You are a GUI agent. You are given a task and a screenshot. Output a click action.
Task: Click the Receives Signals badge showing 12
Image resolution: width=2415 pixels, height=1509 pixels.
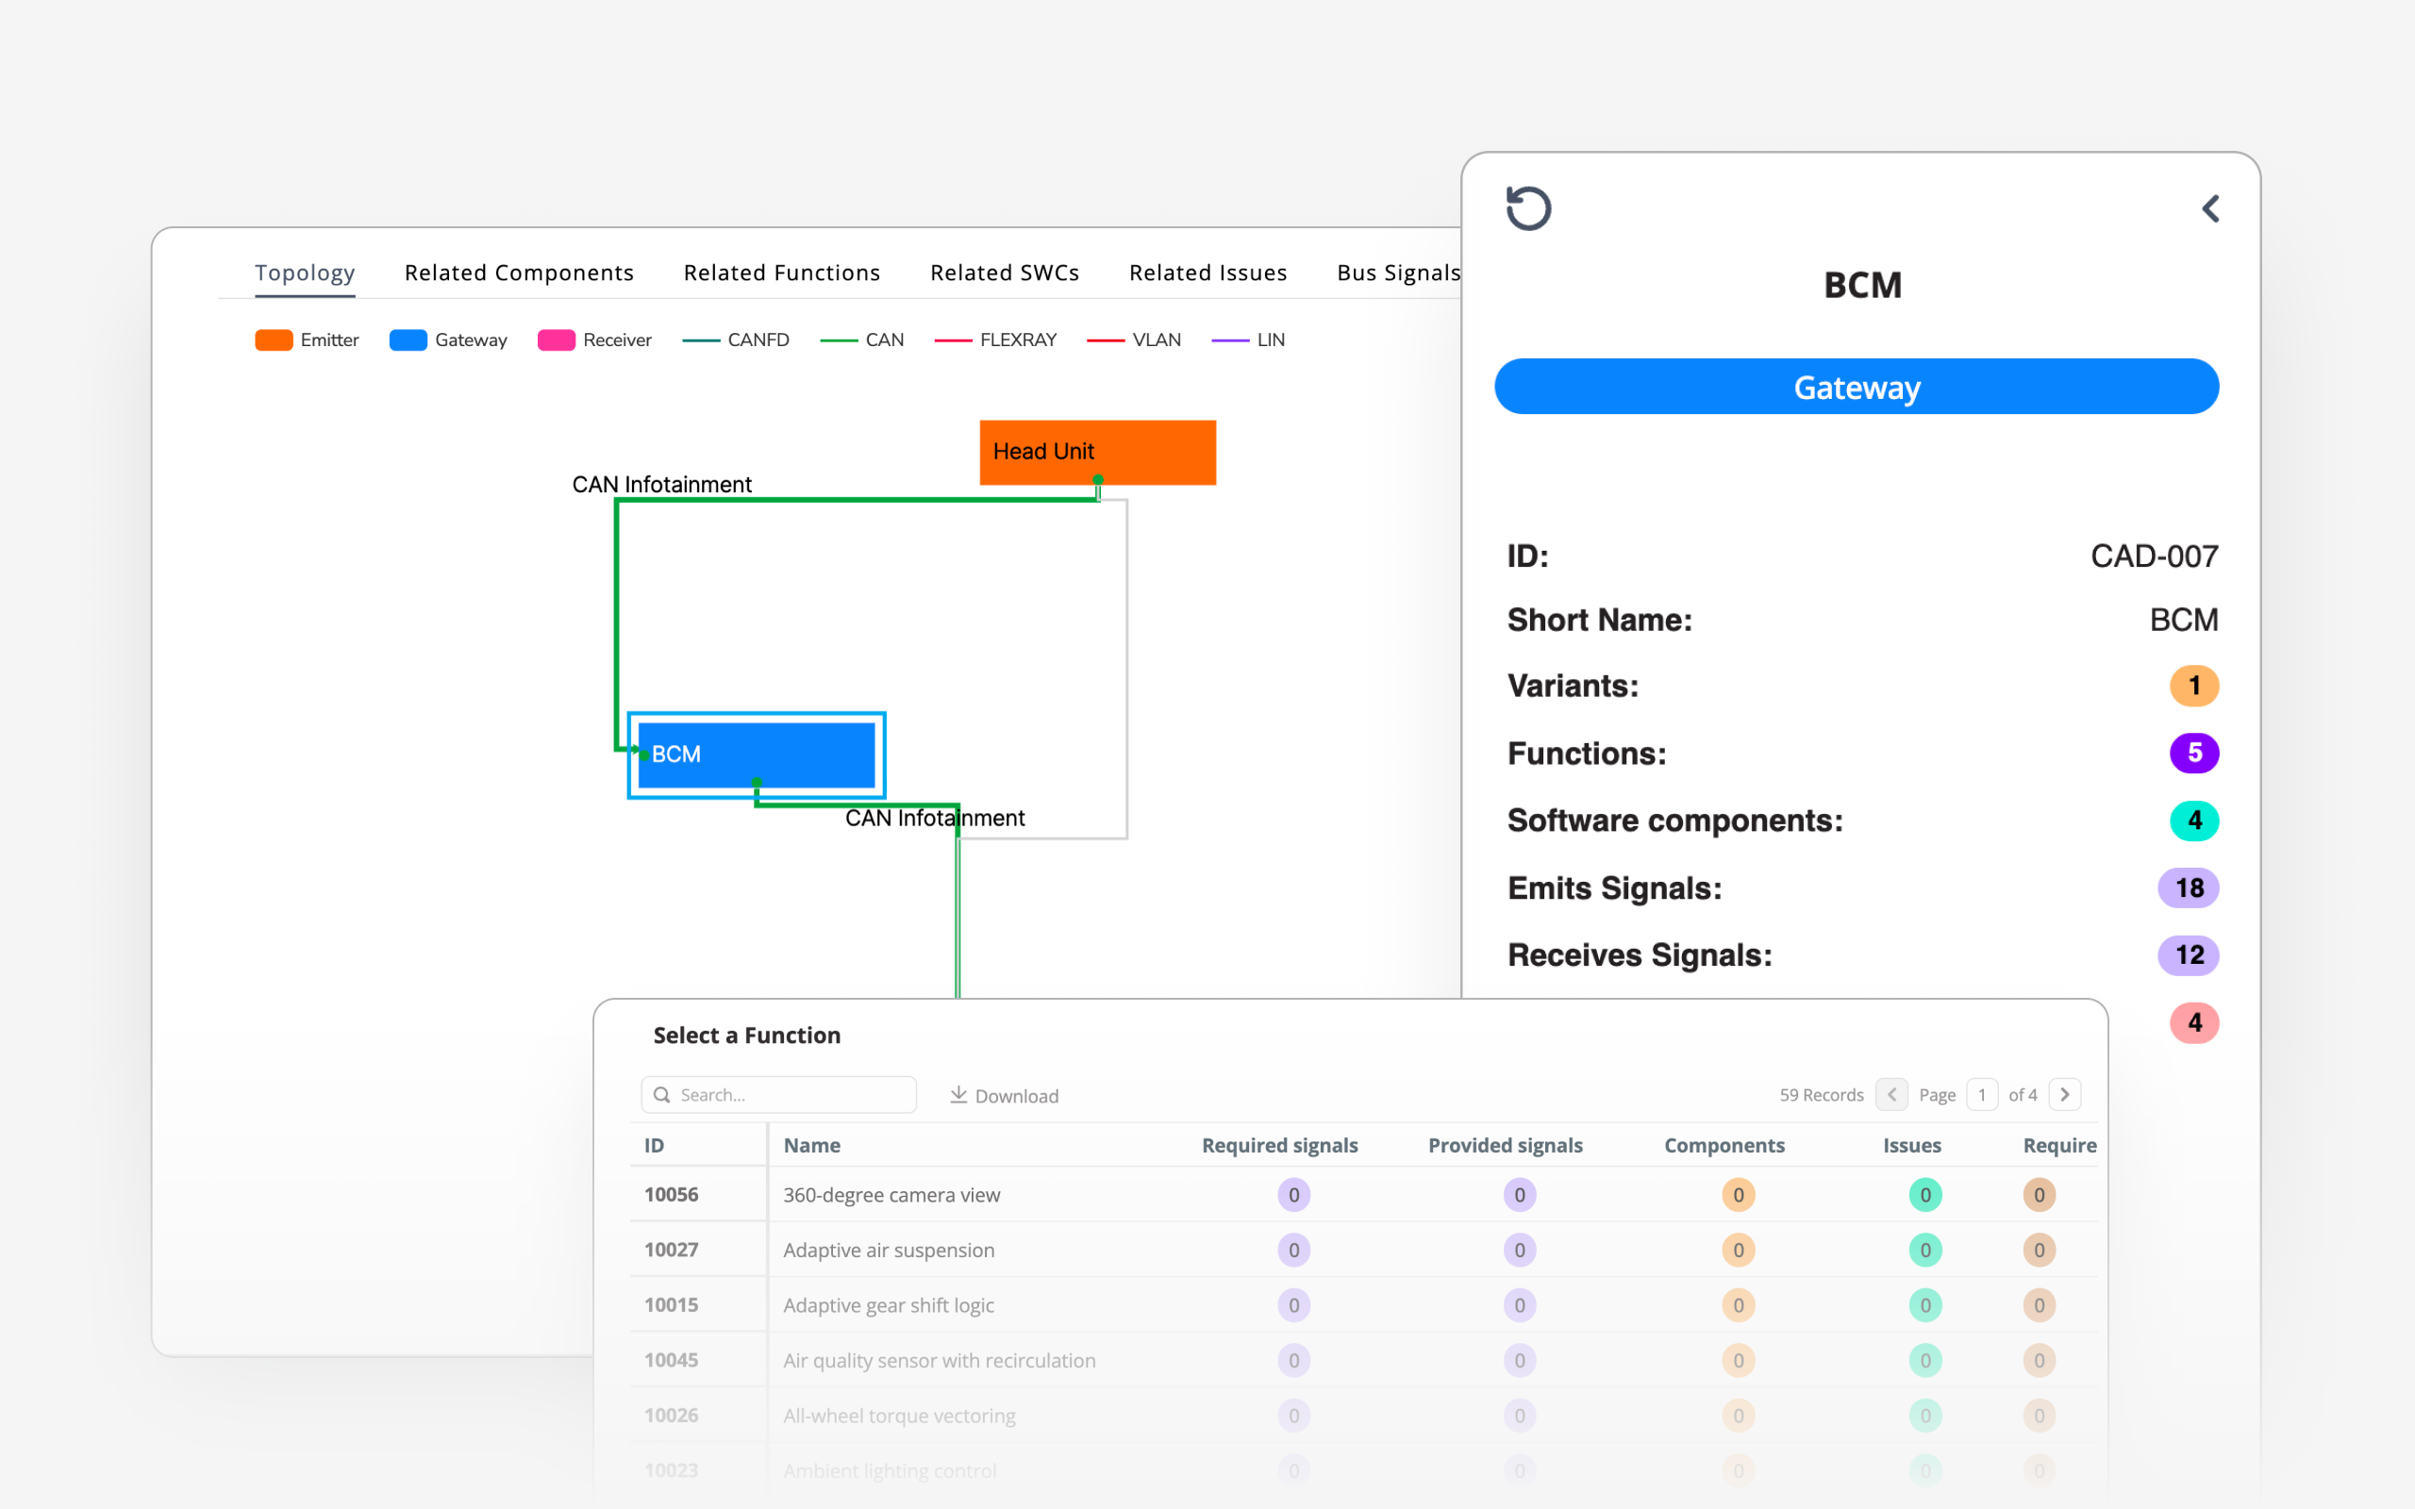pos(2189,955)
